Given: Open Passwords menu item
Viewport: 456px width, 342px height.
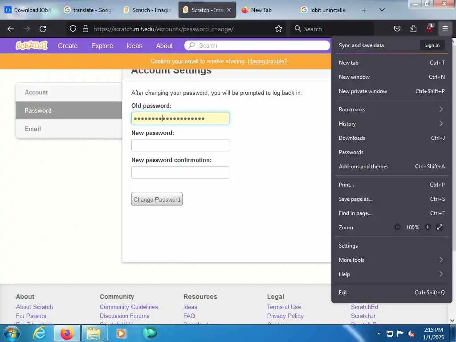Looking at the screenshot, I should 391,152.
